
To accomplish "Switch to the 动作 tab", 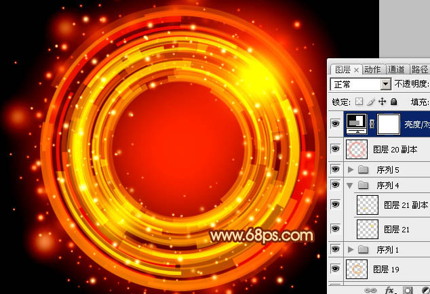I will click(372, 69).
